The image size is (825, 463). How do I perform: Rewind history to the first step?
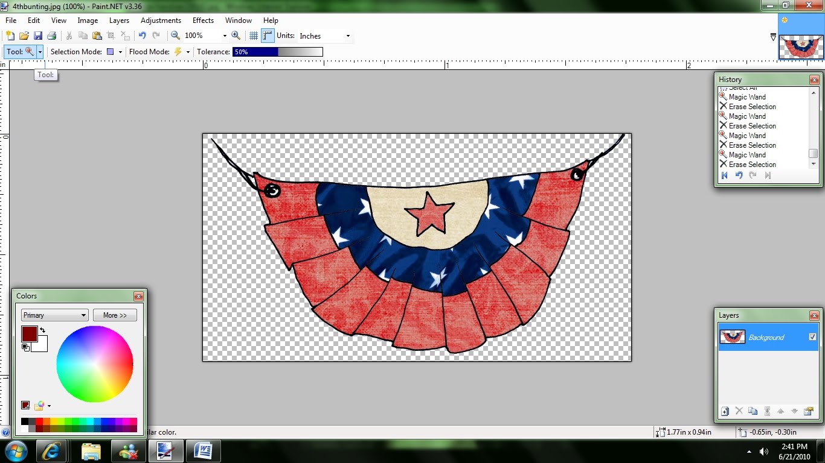(x=725, y=175)
